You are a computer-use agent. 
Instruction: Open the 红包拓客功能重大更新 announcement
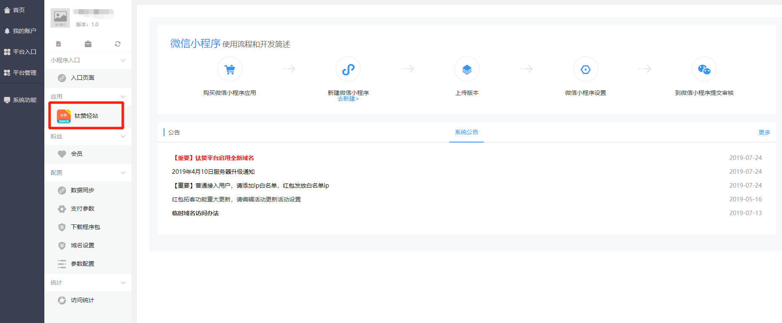[x=236, y=199]
